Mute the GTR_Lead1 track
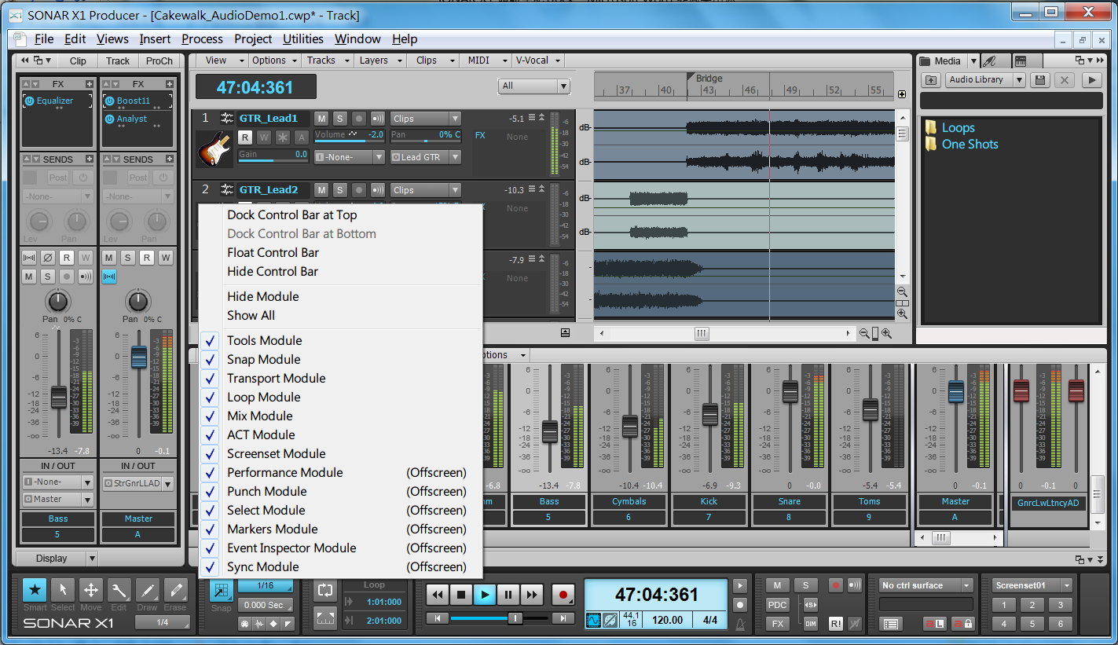The width and height of the screenshot is (1118, 645). click(x=321, y=119)
